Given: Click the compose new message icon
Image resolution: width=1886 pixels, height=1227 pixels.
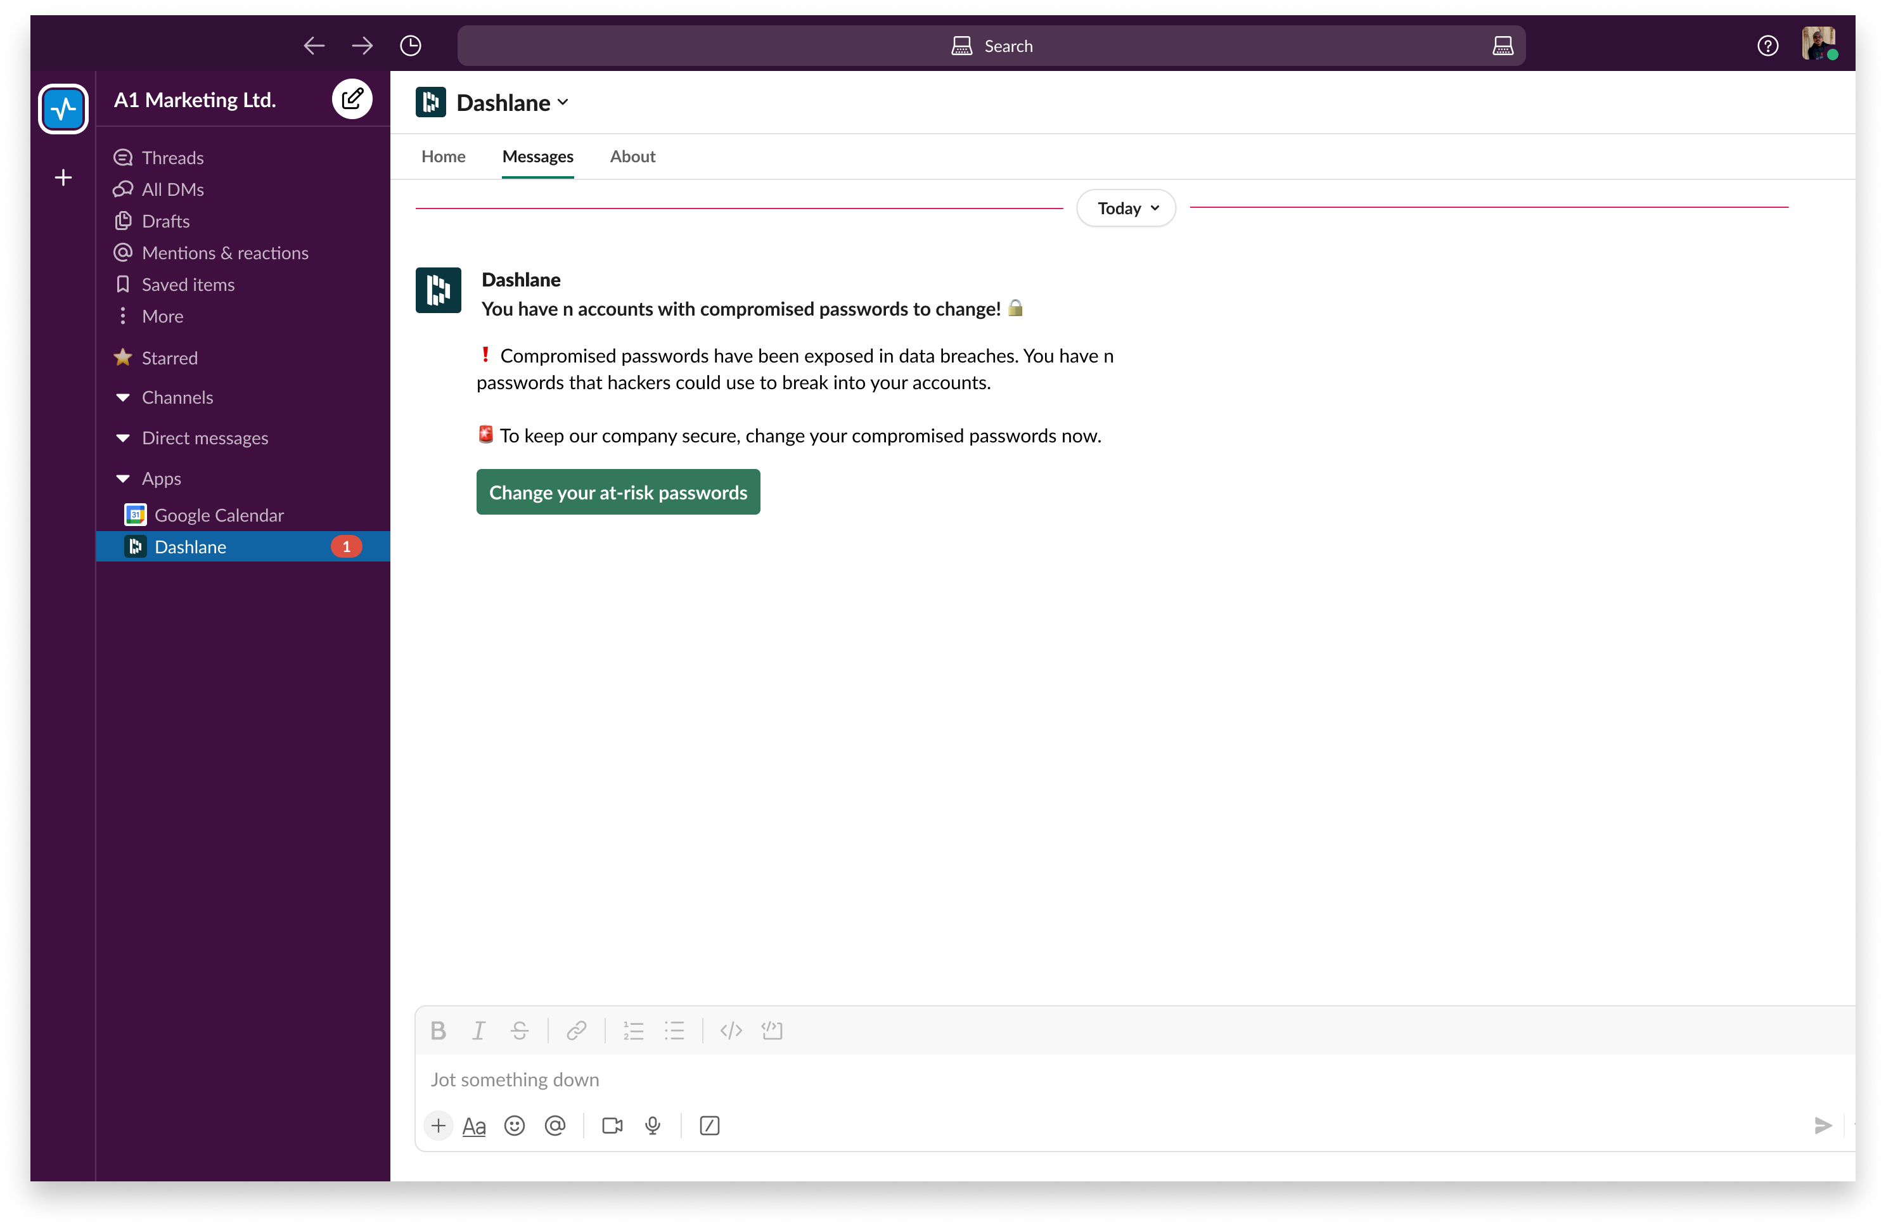Looking at the screenshot, I should 352,99.
